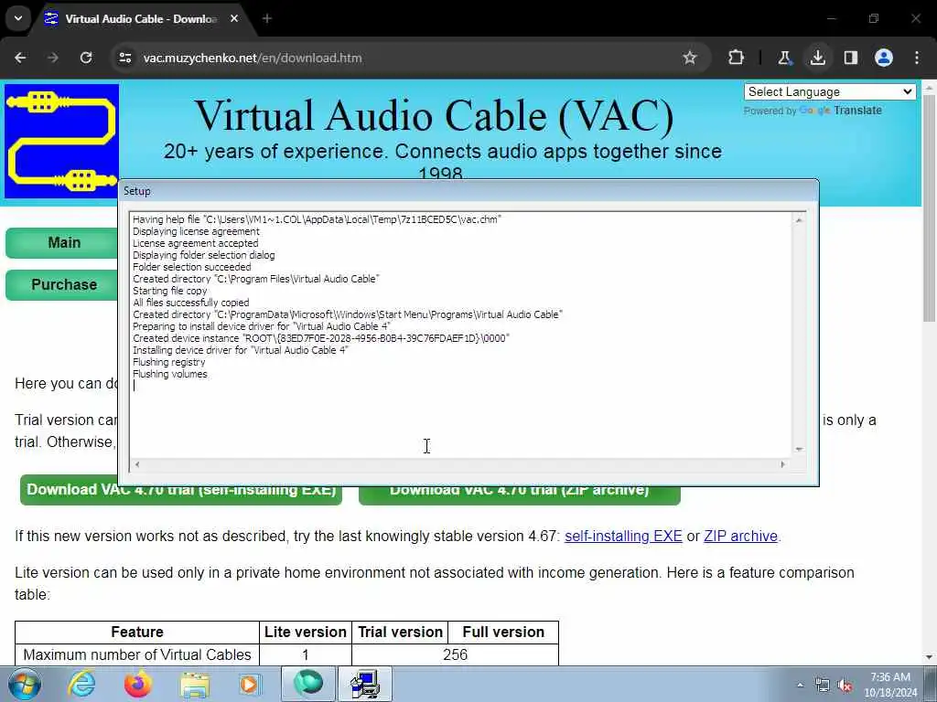The image size is (937, 702).
Task: Click the "Lite version" table header
Action: (x=306, y=633)
